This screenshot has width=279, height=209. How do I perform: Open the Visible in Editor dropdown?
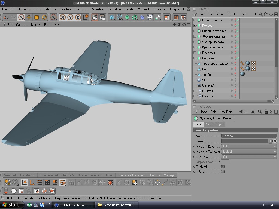tap(249, 146)
